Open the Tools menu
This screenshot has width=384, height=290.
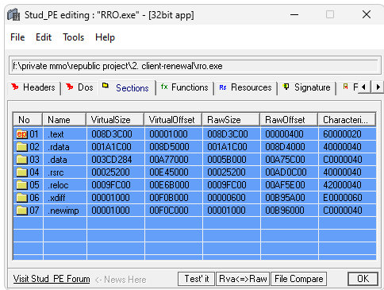[73, 37]
